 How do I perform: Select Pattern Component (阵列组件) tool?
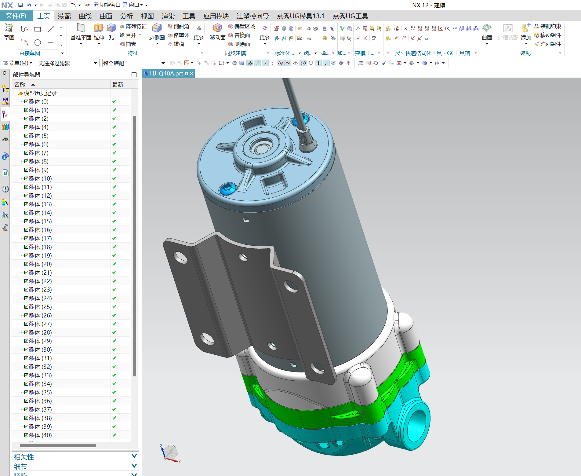[548, 44]
